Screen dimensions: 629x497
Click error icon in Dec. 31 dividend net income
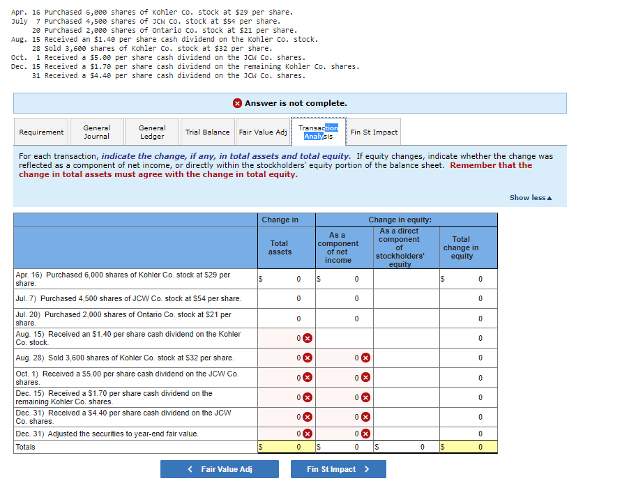point(365,417)
